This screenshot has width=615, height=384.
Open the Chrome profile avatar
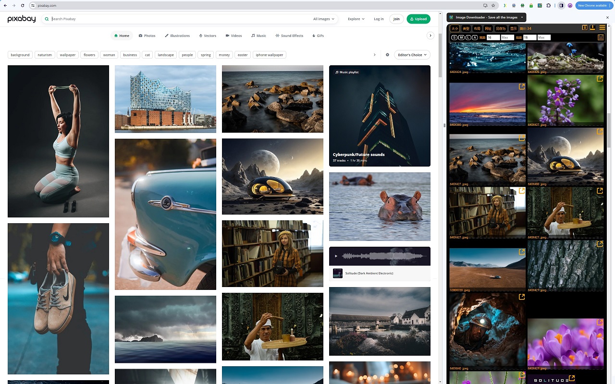tap(570, 5)
